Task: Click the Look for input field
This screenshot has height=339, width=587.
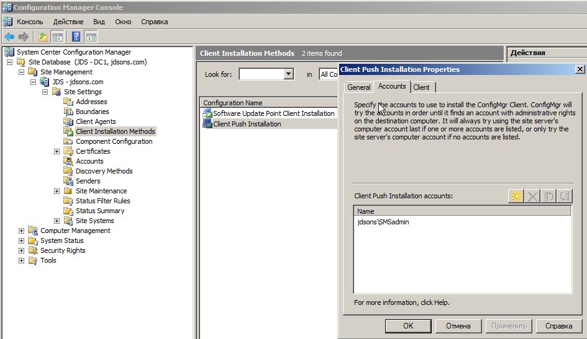Action: point(262,74)
